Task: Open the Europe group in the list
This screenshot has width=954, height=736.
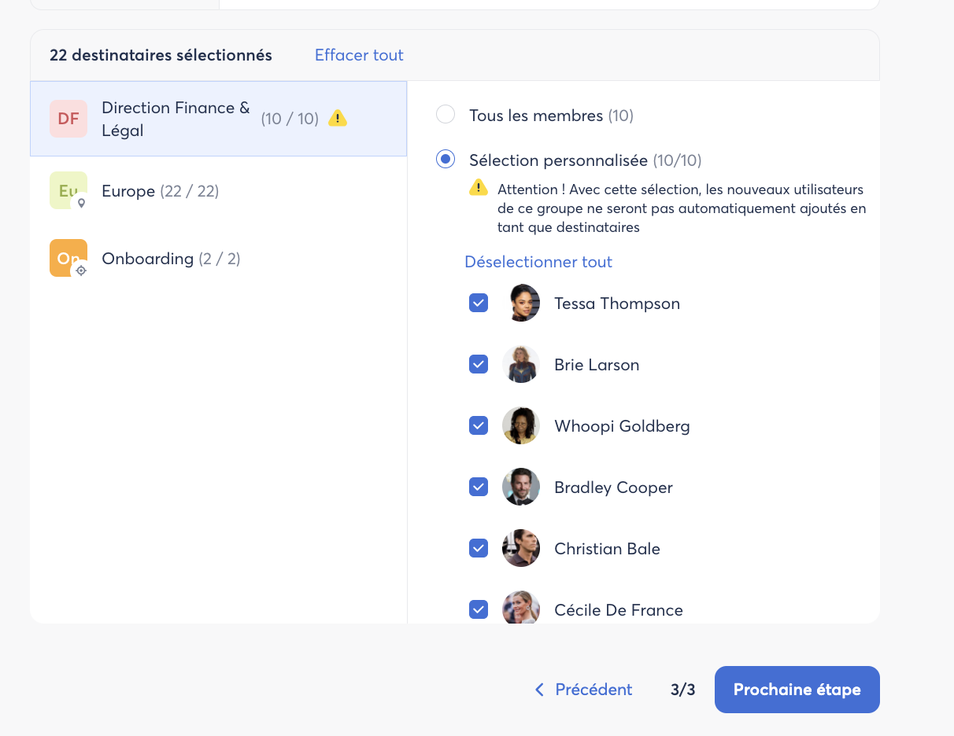Action: (x=160, y=191)
